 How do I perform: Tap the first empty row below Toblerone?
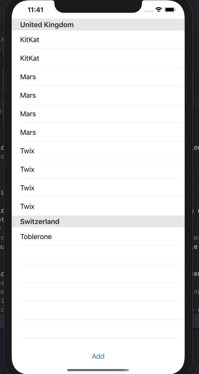click(98, 255)
